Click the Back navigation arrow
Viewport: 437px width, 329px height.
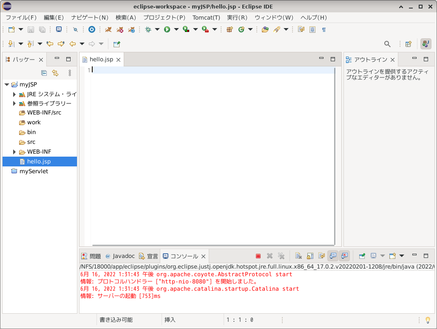click(x=73, y=44)
